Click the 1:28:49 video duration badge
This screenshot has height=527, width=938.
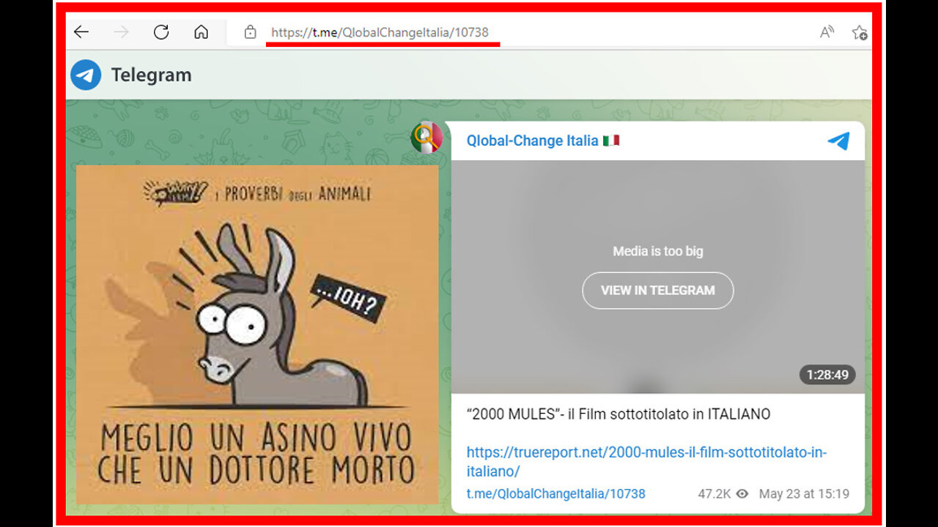(827, 375)
